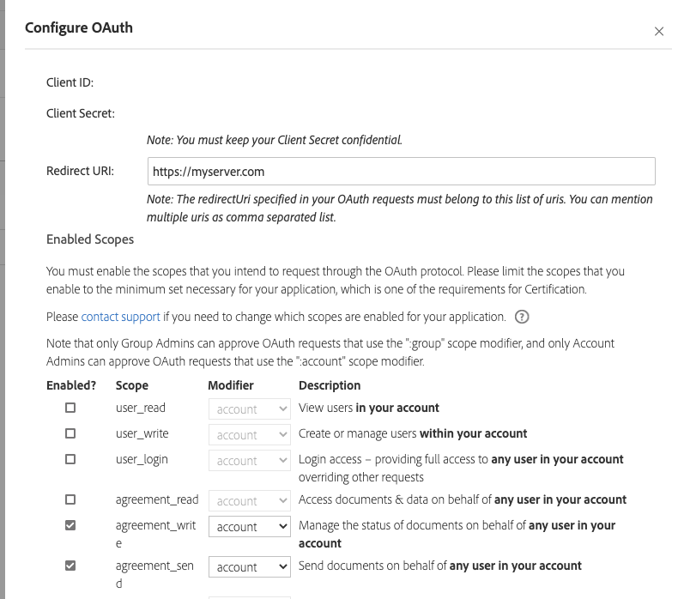
Task: Click the Configure OAuth title
Action: (x=79, y=27)
